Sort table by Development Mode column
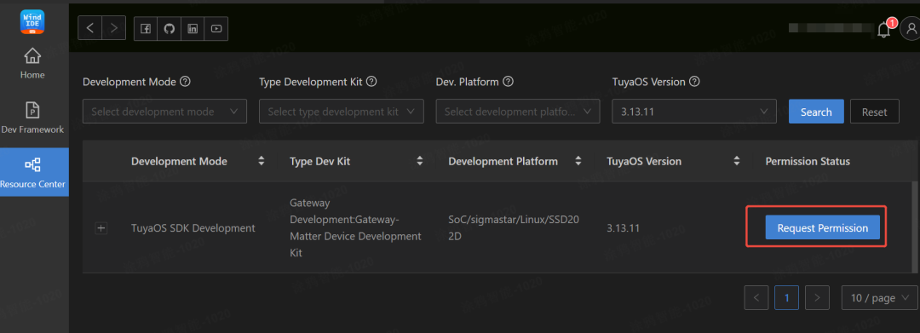920x333 pixels. pos(262,161)
